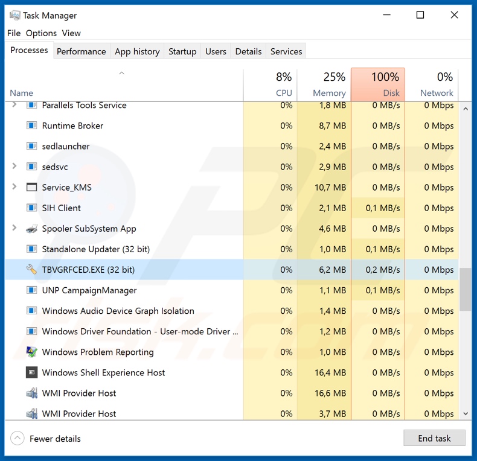Minimize the Task Manager window
The image size is (477, 461).
pos(386,15)
